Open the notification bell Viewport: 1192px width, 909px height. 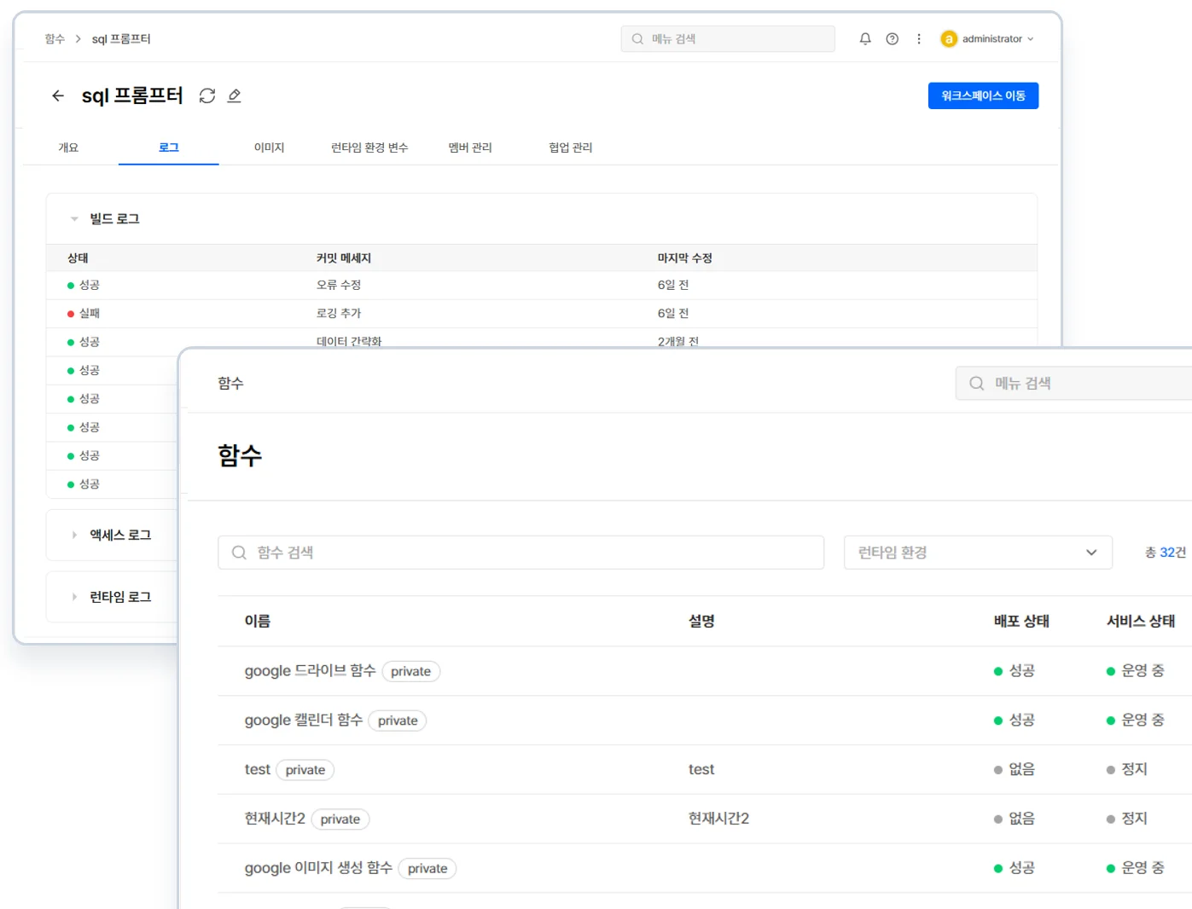pyautogui.click(x=865, y=39)
